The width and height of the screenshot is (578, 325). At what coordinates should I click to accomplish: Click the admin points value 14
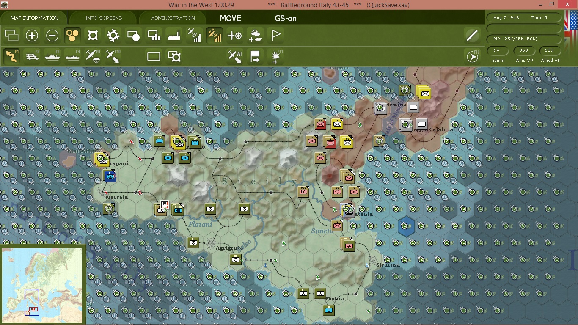coord(498,50)
